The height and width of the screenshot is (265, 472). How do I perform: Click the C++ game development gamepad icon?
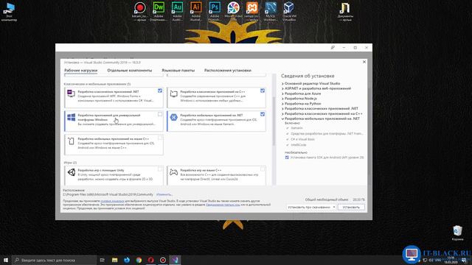coord(173,172)
